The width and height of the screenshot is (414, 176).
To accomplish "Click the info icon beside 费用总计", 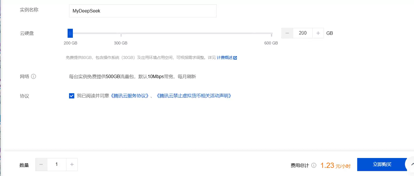I will click(313, 165).
